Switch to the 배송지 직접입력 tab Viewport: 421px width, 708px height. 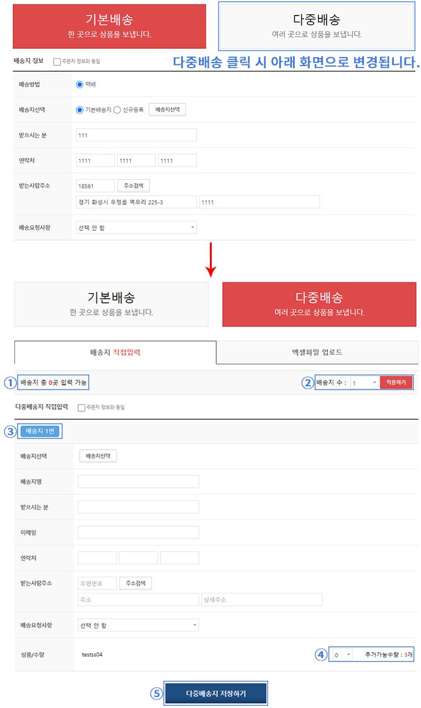tap(115, 352)
